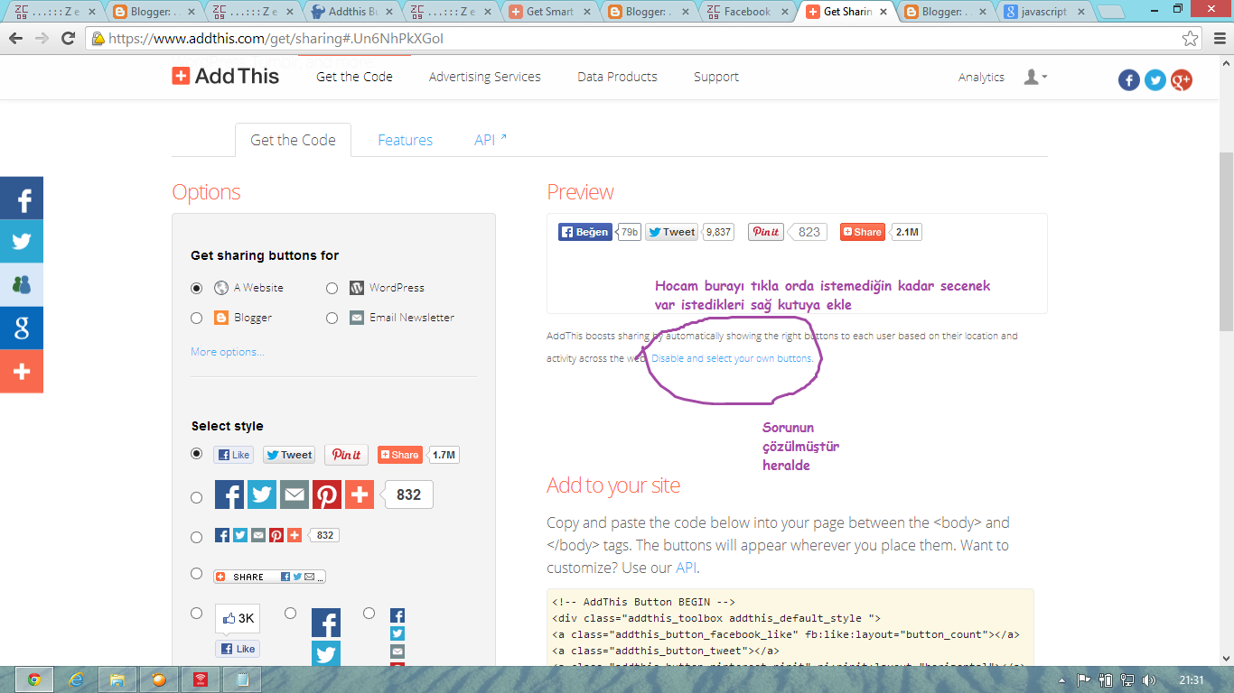Click the Facebook icon in large style row
This screenshot has height=693, width=1234.
tap(229, 494)
